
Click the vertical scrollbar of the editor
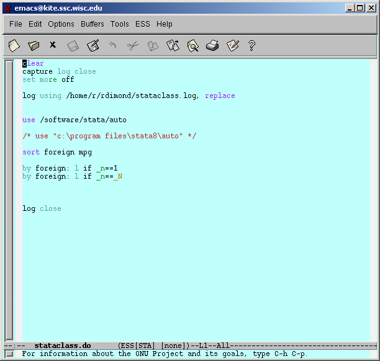pyautogui.click(x=9, y=200)
